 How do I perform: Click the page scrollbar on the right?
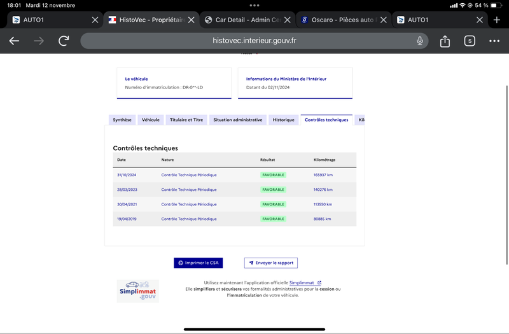pyautogui.click(x=506, y=176)
